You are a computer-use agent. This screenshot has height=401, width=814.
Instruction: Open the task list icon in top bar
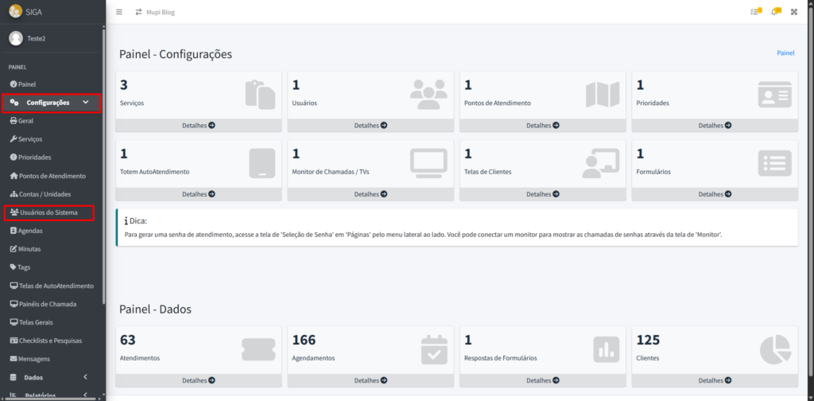coord(755,12)
